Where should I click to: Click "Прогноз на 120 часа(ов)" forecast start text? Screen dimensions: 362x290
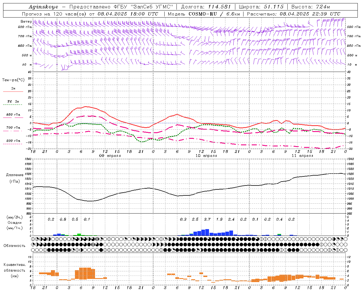[55, 14]
